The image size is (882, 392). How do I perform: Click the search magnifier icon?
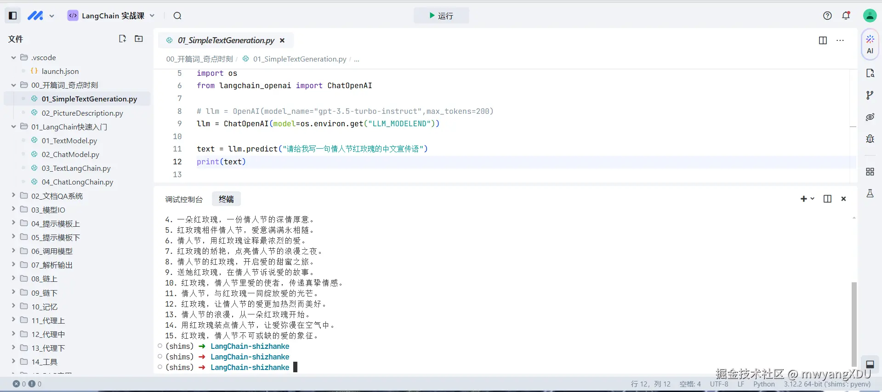(x=177, y=16)
